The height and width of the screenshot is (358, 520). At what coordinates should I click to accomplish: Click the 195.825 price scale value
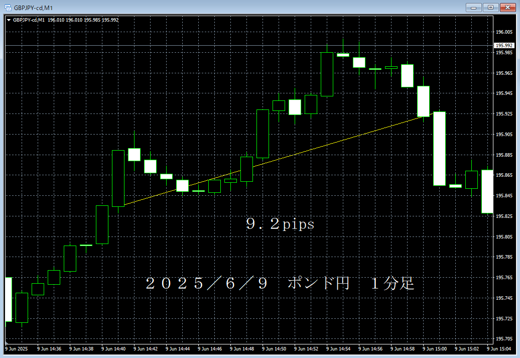504,216
